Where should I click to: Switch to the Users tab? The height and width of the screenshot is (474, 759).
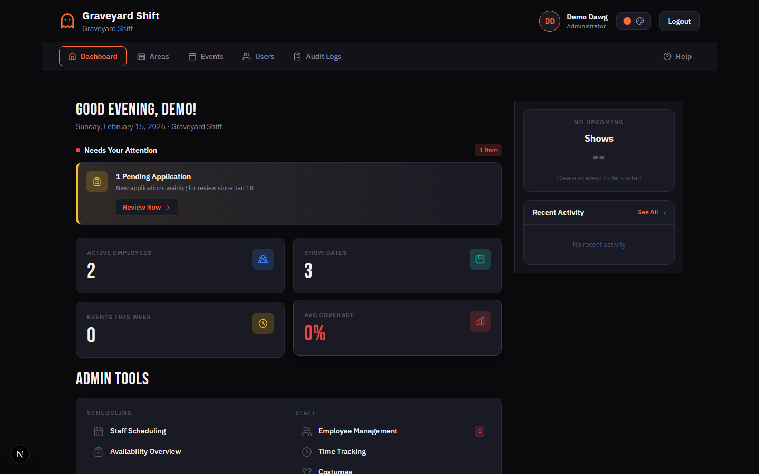click(x=258, y=56)
